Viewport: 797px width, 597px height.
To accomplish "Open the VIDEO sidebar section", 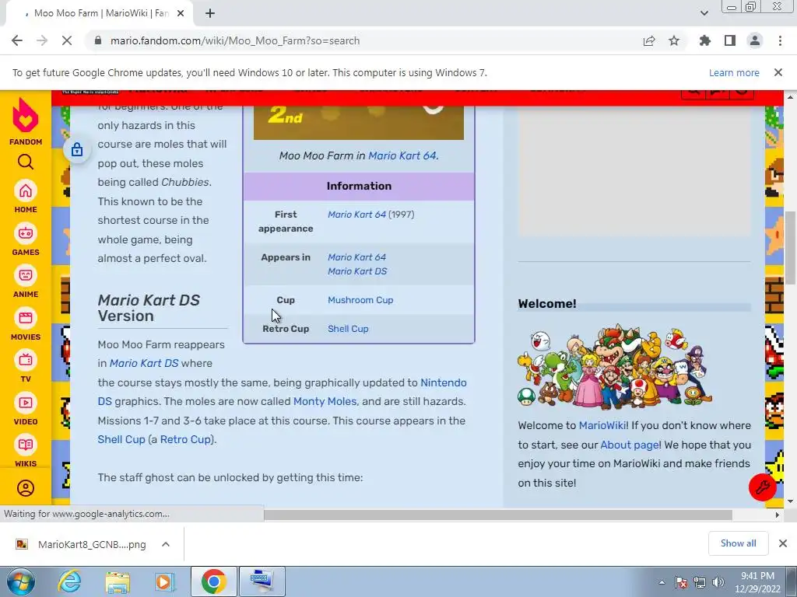I will pos(26,409).
